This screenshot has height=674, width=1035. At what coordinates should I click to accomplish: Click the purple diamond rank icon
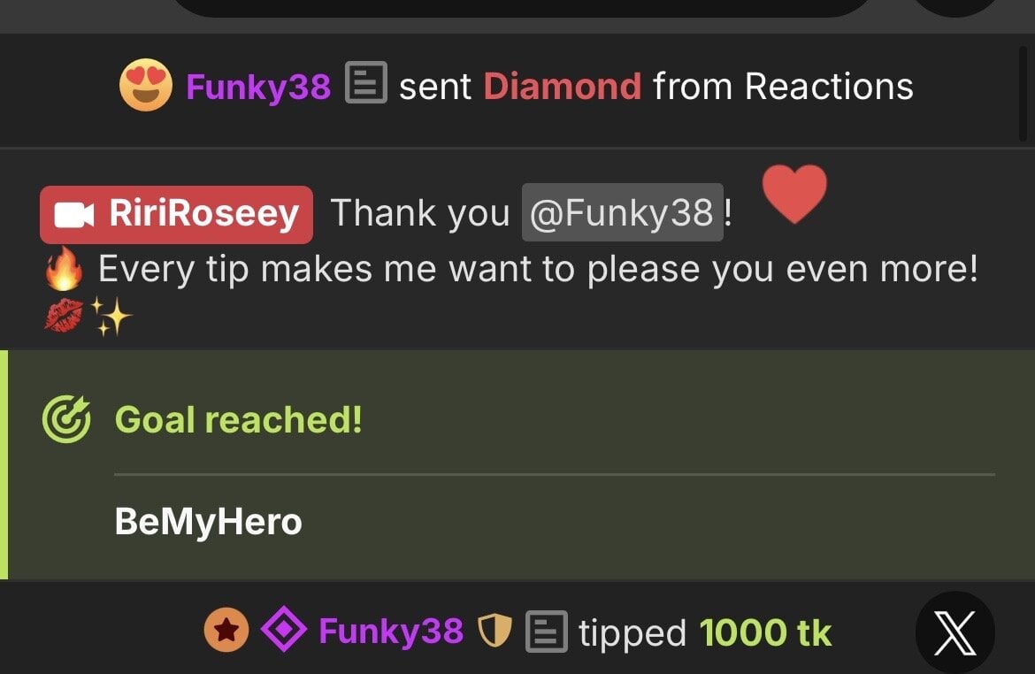click(284, 632)
